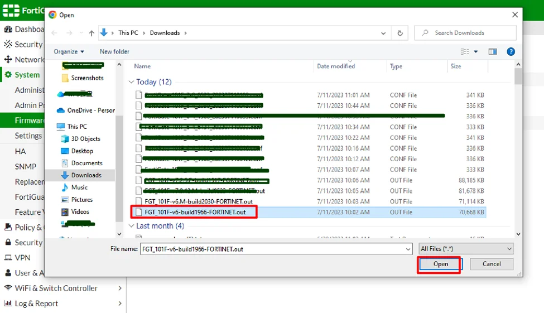Open Settings under System in FortiGate
The height and width of the screenshot is (313, 544).
pyautogui.click(x=28, y=136)
